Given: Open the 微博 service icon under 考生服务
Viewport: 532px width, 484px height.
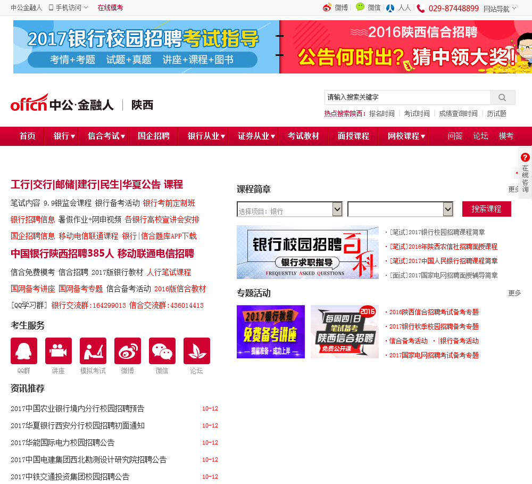Looking at the screenshot, I should coord(128,351).
